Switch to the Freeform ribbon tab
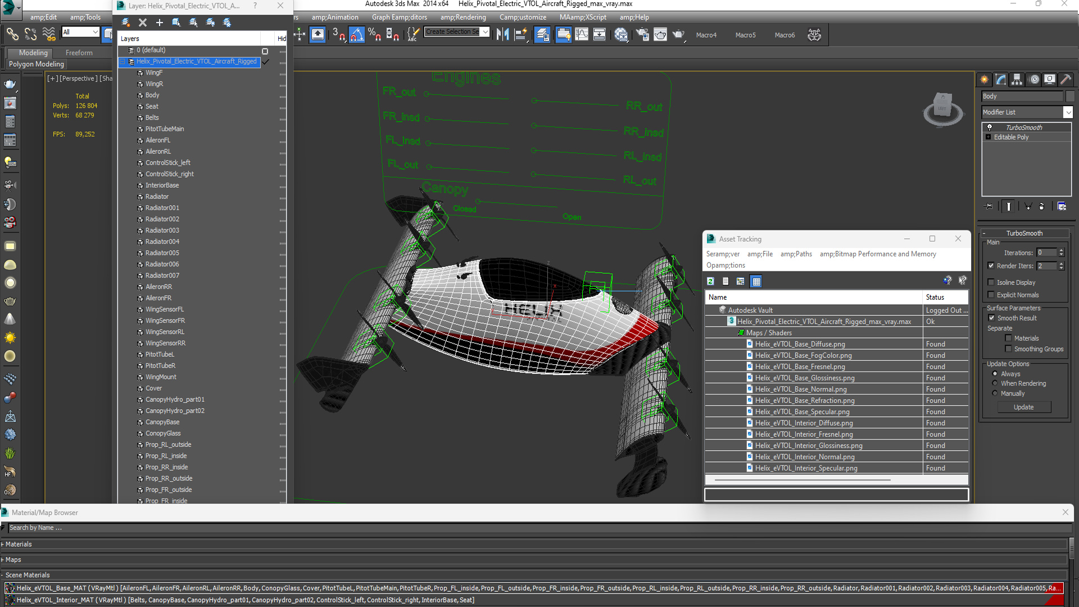This screenshot has width=1079, height=607. point(79,53)
